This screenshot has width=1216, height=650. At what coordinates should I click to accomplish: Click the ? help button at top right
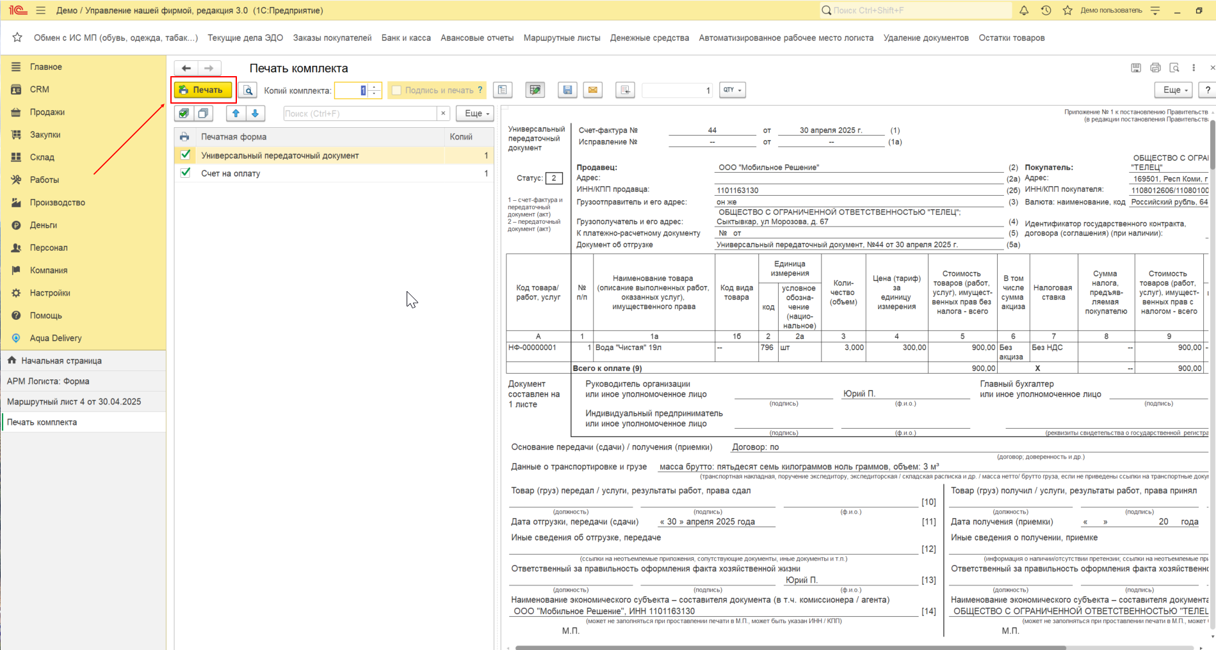click(1208, 90)
